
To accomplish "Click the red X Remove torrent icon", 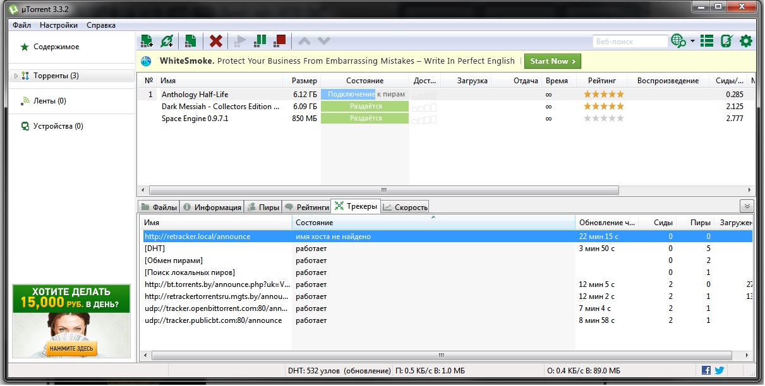I will coord(216,41).
